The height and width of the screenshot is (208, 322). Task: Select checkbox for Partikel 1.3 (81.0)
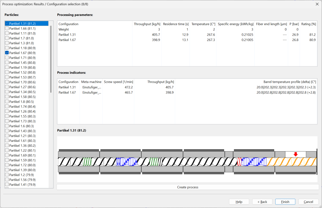[x=7, y=43]
